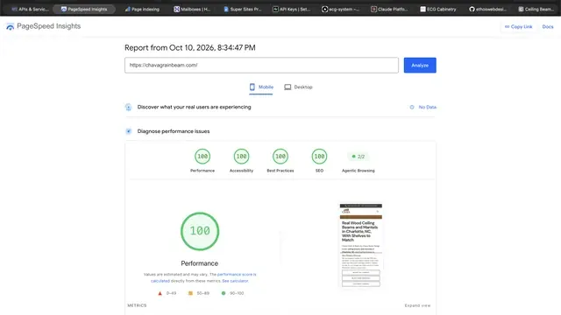Select the Mobile results tab
This screenshot has width=561, height=315.
(x=261, y=87)
